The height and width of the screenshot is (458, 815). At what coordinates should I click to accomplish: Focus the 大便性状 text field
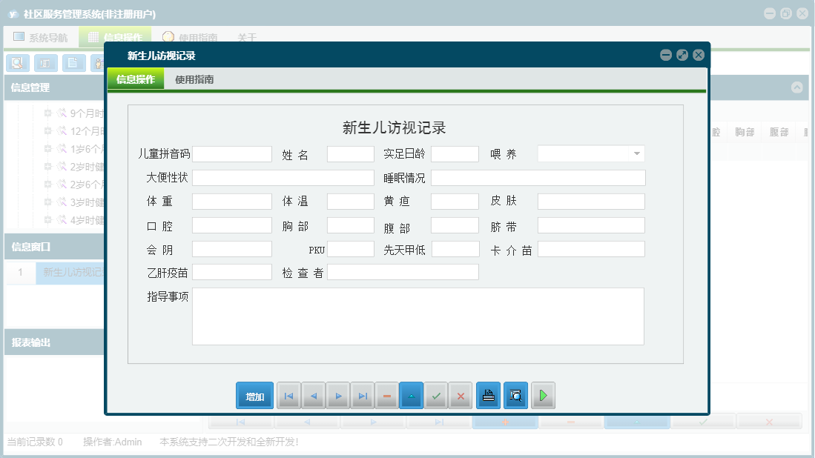point(283,178)
